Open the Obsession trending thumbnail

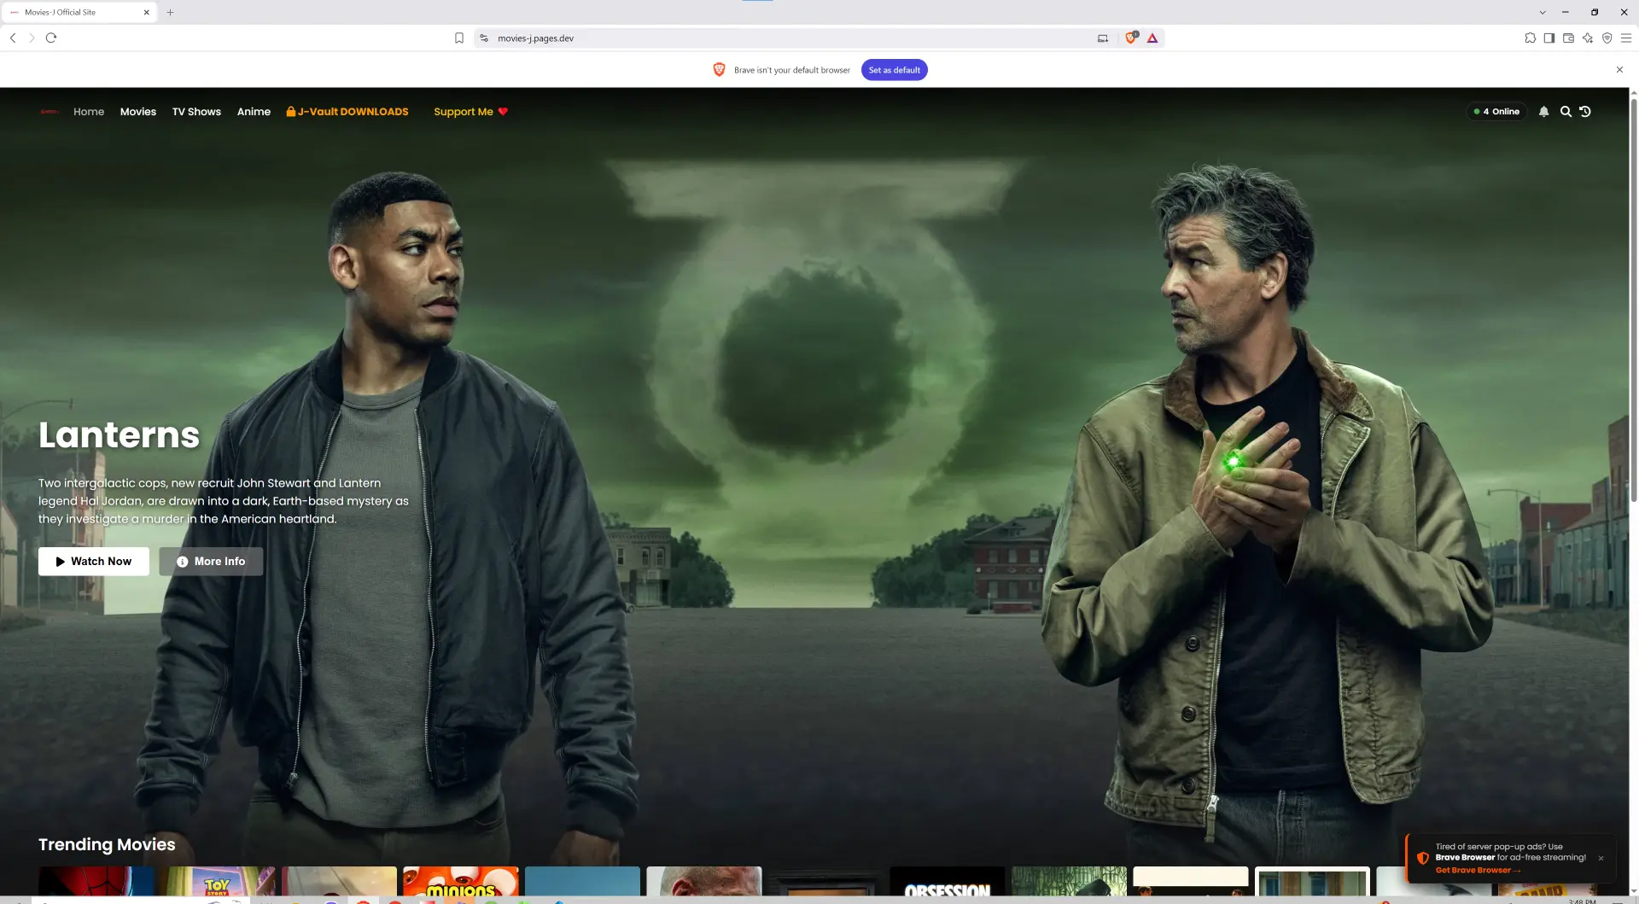pyautogui.click(x=948, y=882)
